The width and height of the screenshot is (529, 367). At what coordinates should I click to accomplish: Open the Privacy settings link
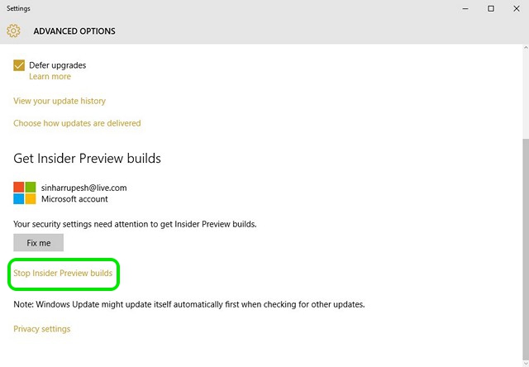point(42,329)
